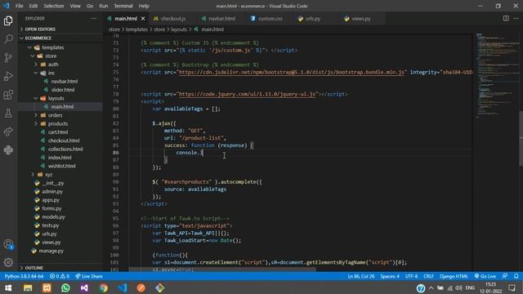Expand the products folder
This screenshot has height=294, width=523.
tap(58, 123)
